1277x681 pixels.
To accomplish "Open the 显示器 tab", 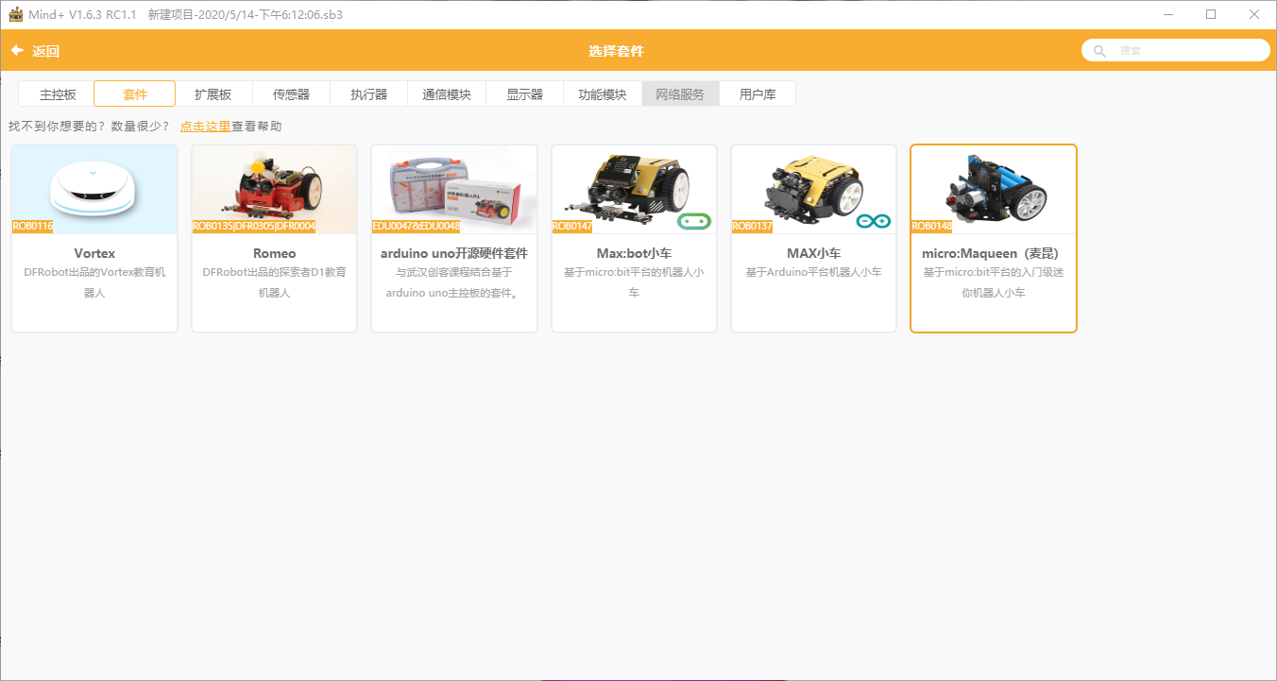I will point(524,94).
